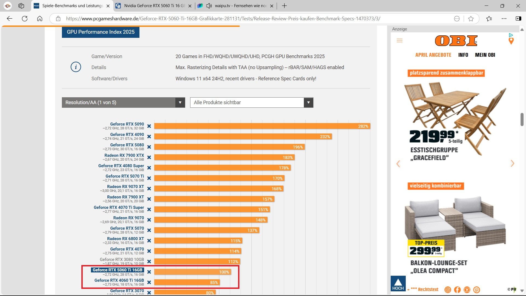Go to the browser home page
This screenshot has height=296, width=526.
click(x=40, y=19)
